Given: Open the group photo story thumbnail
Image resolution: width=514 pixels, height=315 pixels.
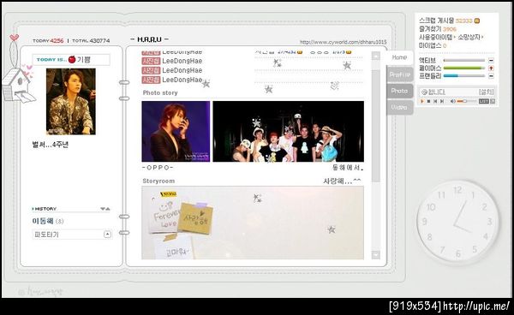Looking at the screenshot, I should 289,131.
